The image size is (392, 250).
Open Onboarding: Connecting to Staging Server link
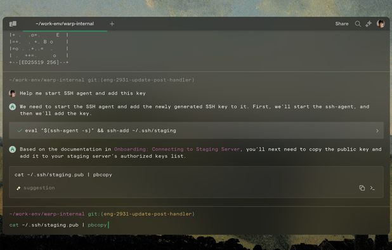click(x=177, y=149)
